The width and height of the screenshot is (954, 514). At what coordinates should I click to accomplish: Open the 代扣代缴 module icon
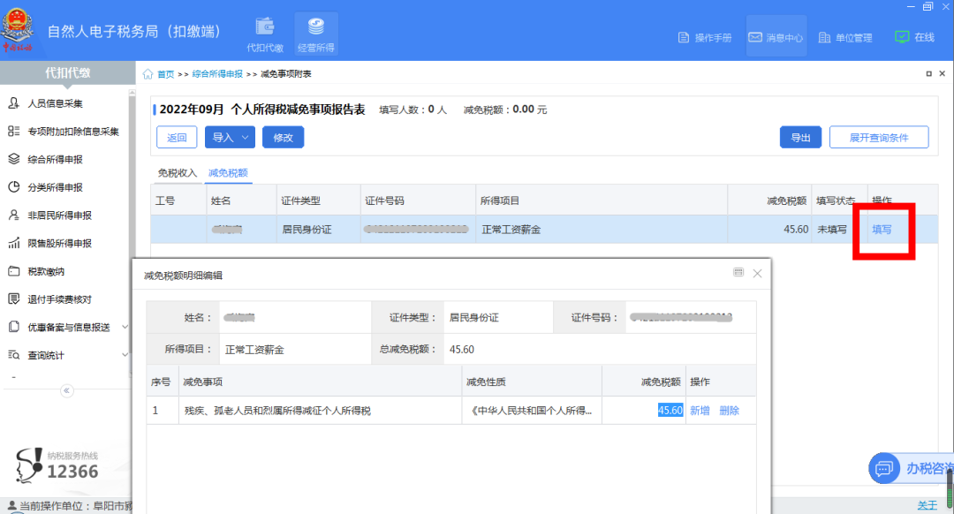tap(265, 34)
